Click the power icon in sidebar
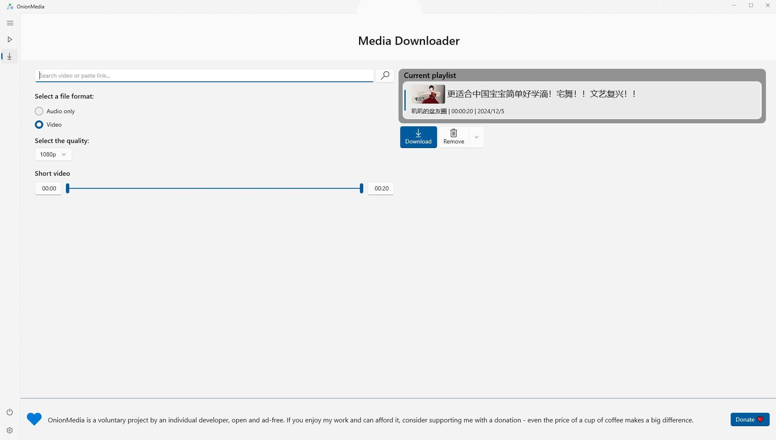The image size is (776, 440). (10, 412)
